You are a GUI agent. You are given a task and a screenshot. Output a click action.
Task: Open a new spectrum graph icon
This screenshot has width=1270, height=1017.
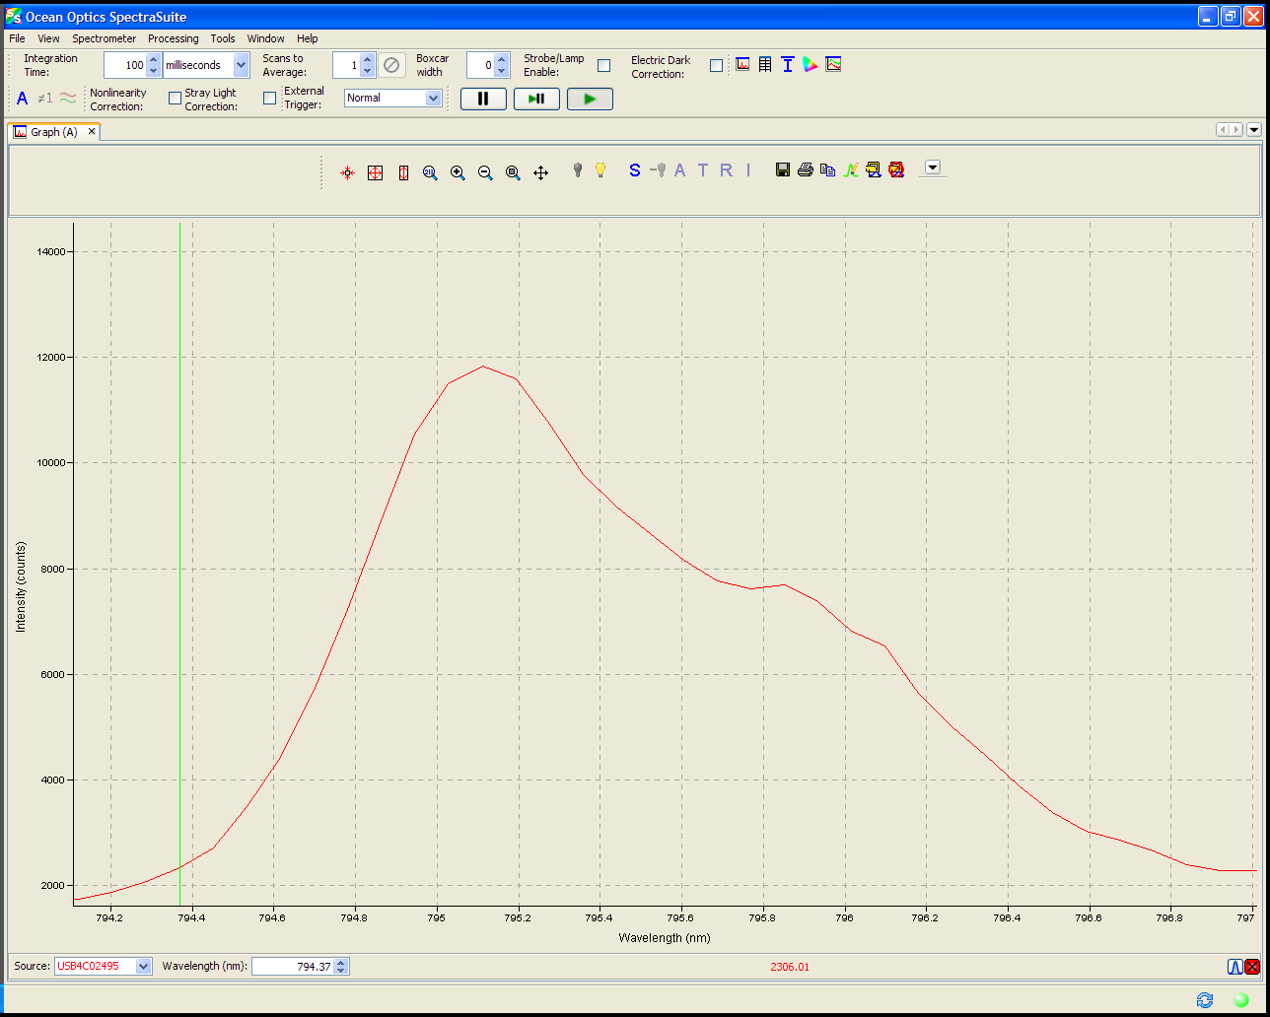pos(742,64)
